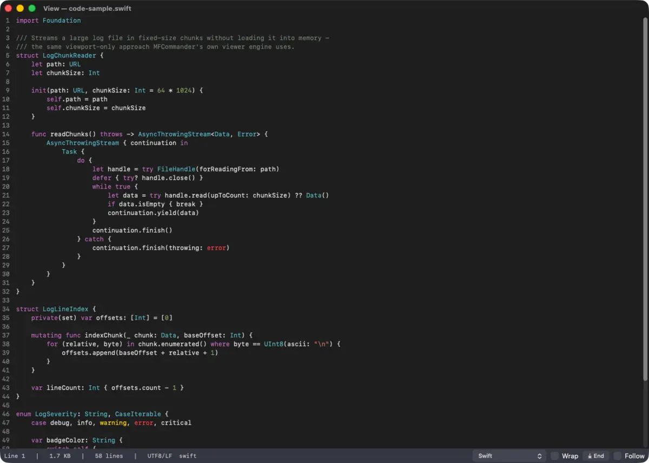649x463 pixels.
Task: Click the window title 'View — code-sample.swift'
Action: 87,9
